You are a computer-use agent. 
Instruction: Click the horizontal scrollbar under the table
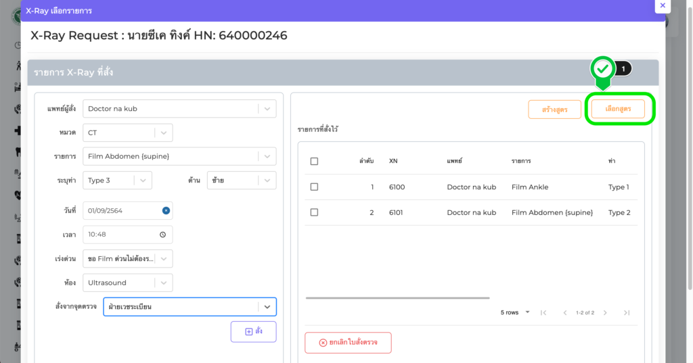point(397,297)
